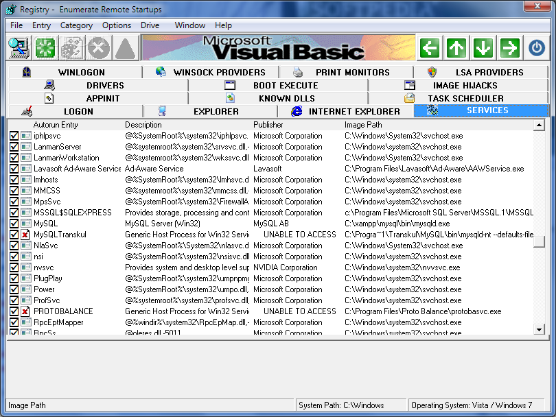This screenshot has width=556, height=417.
Task: Uncheck the PROTOBALANCE checkbox
Action: (14, 311)
